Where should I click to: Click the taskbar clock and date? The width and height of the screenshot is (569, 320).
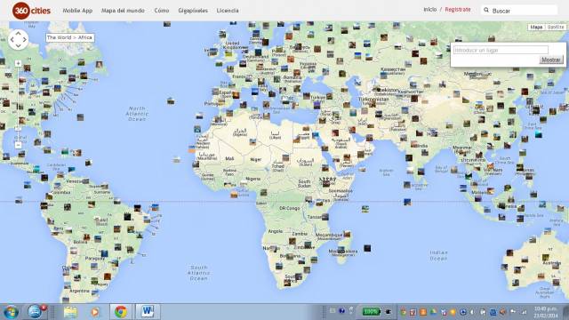click(546, 312)
